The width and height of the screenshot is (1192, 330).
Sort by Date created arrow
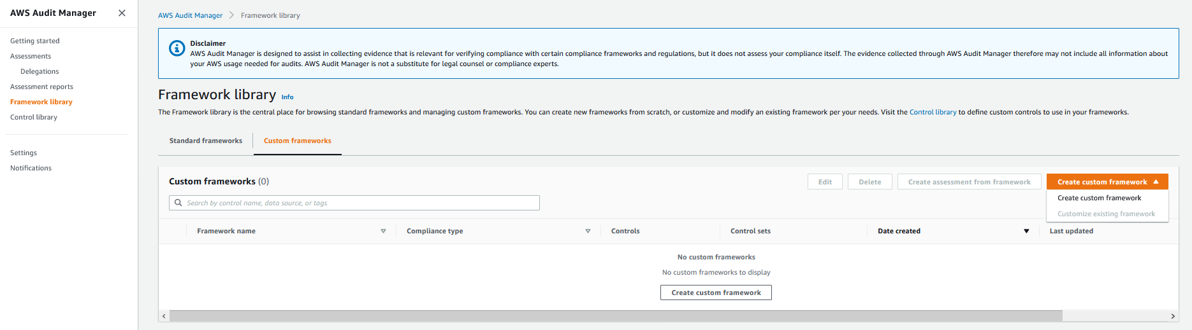(1026, 231)
